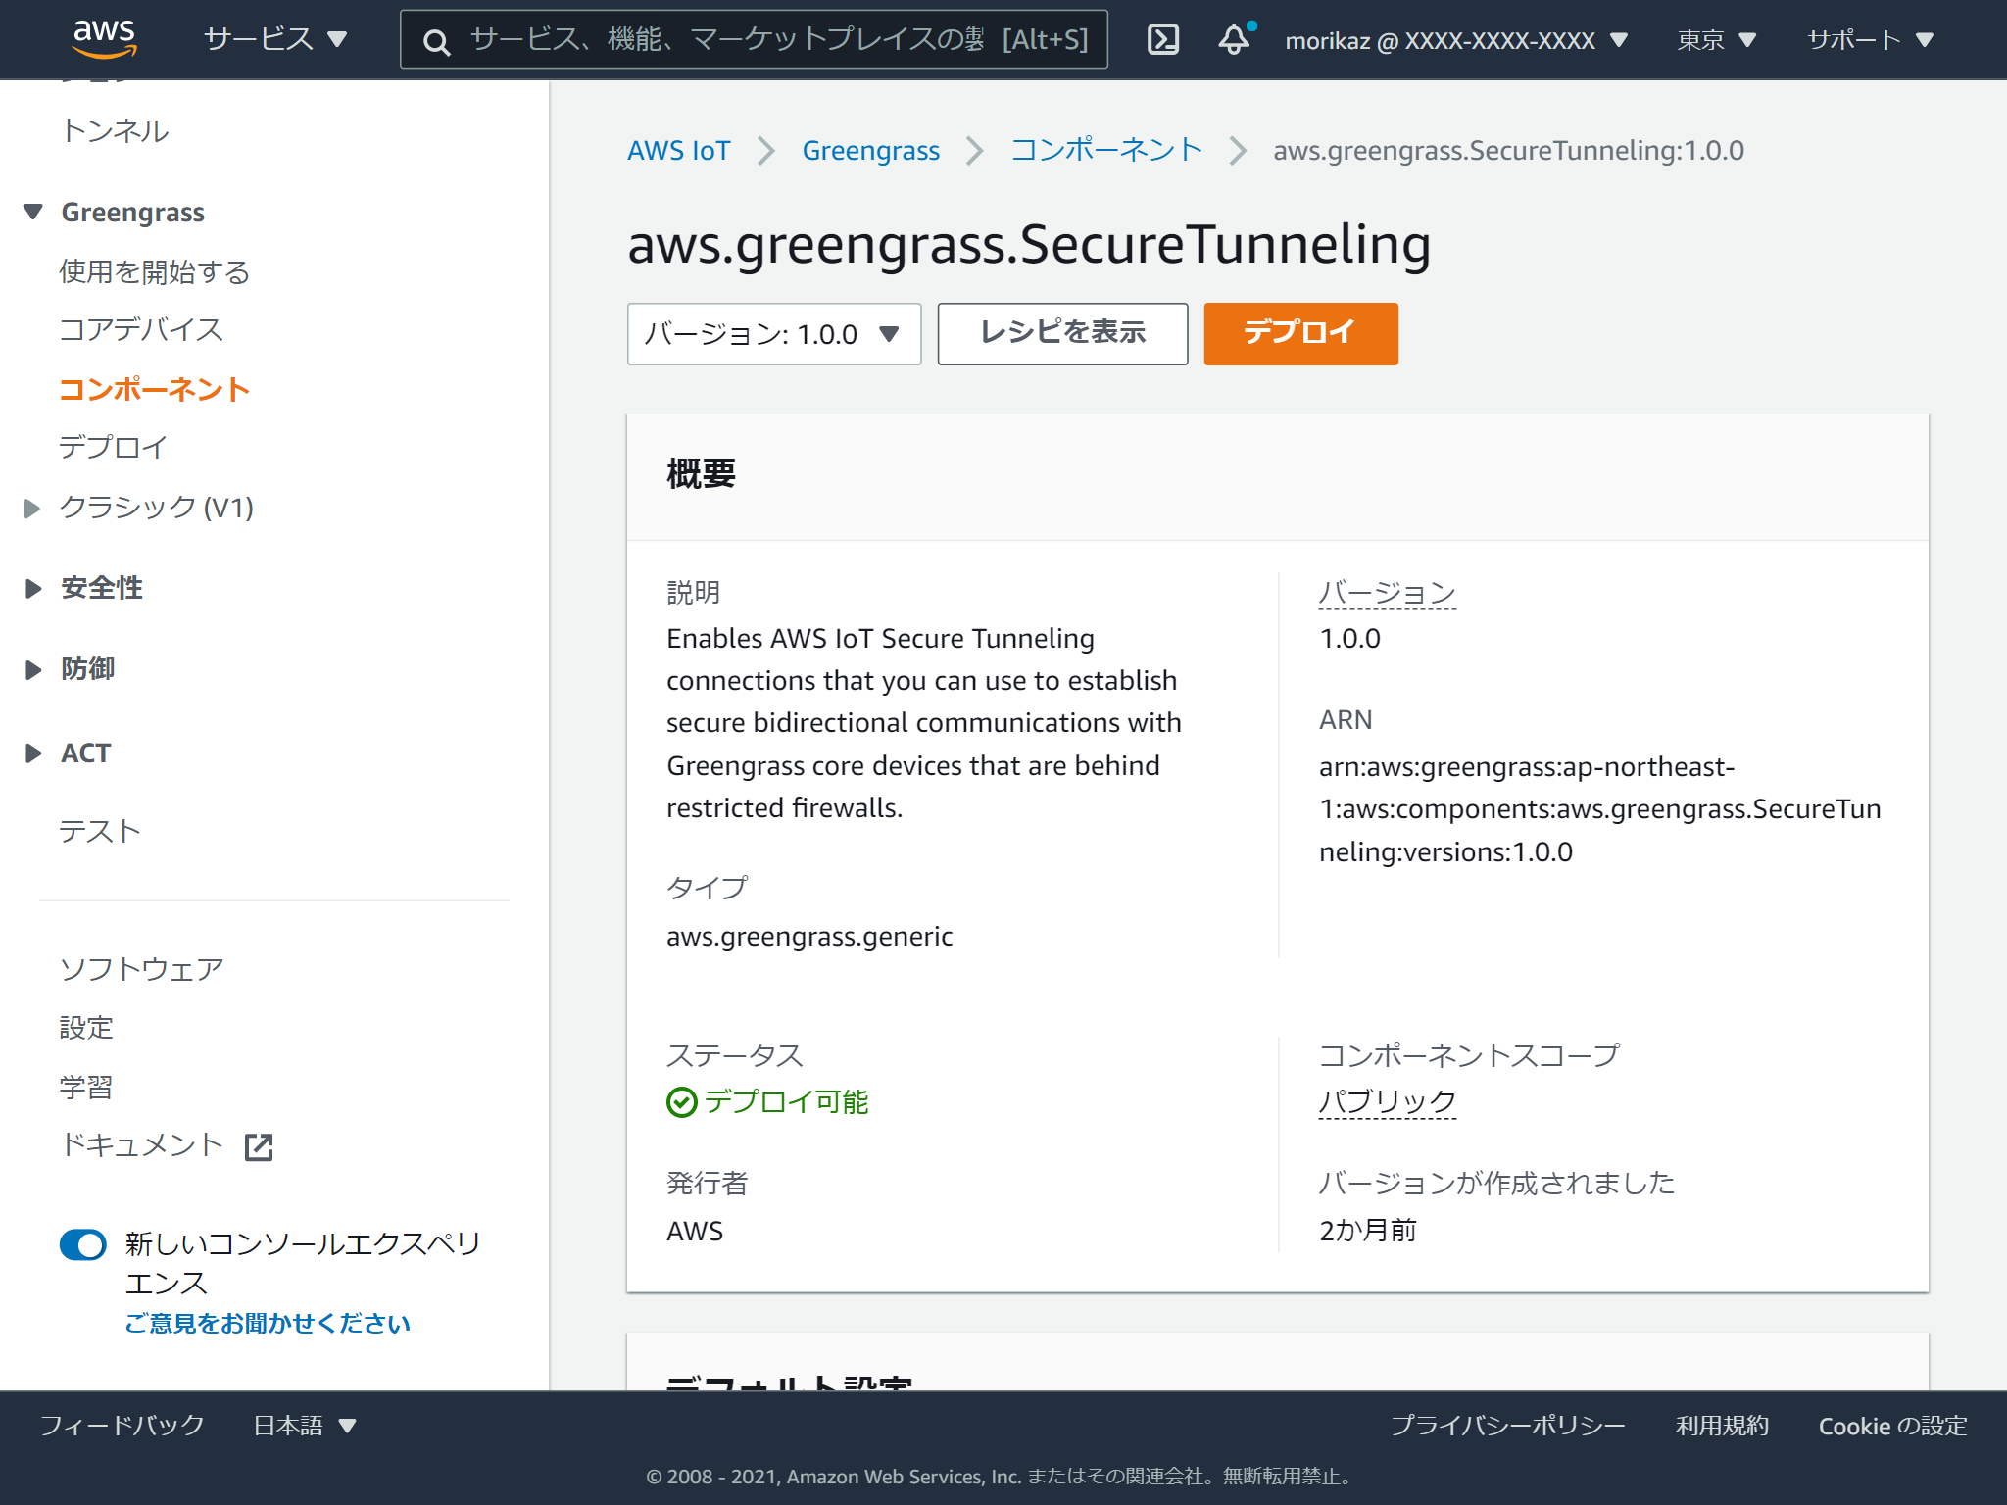
Task: Open ドキュメント via its external link icon
Action: 259,1146
